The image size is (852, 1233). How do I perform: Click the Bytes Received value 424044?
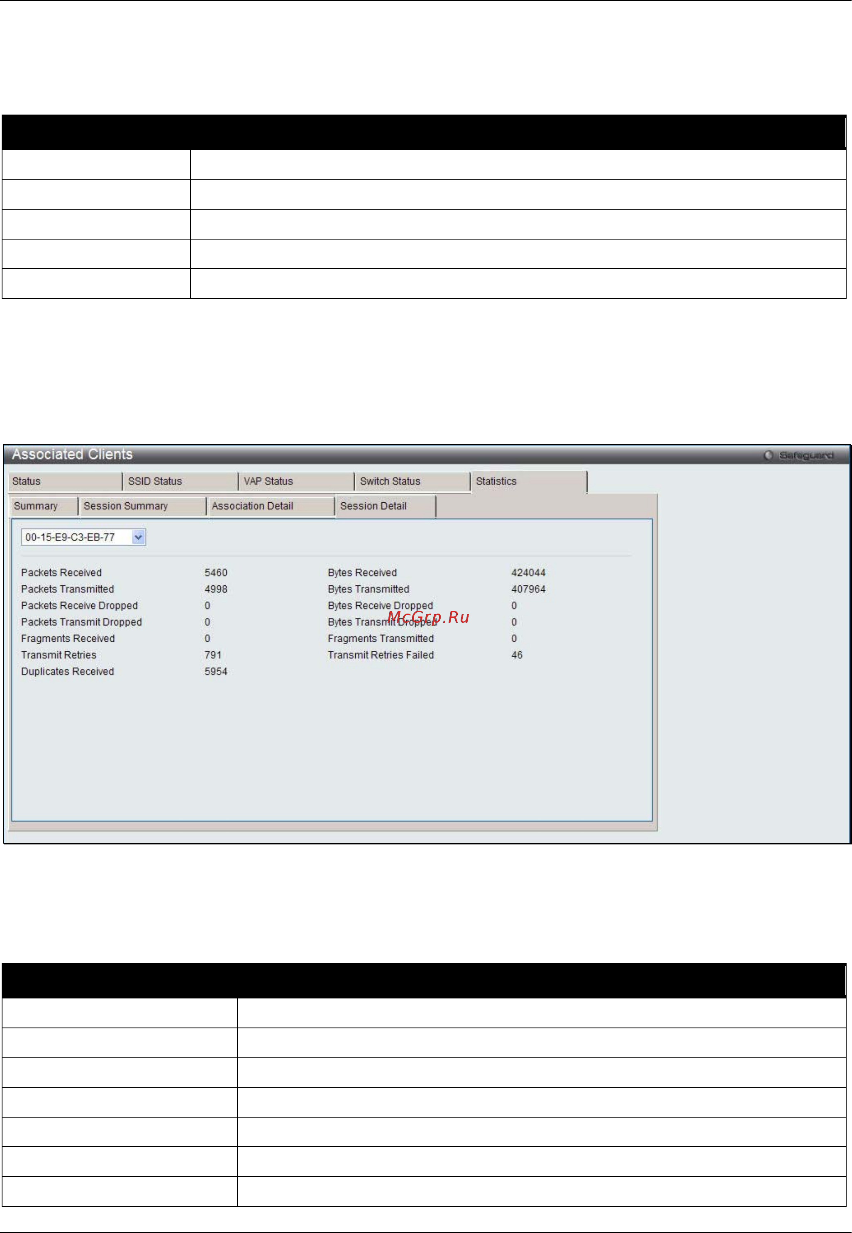click(x=528, y=572)
